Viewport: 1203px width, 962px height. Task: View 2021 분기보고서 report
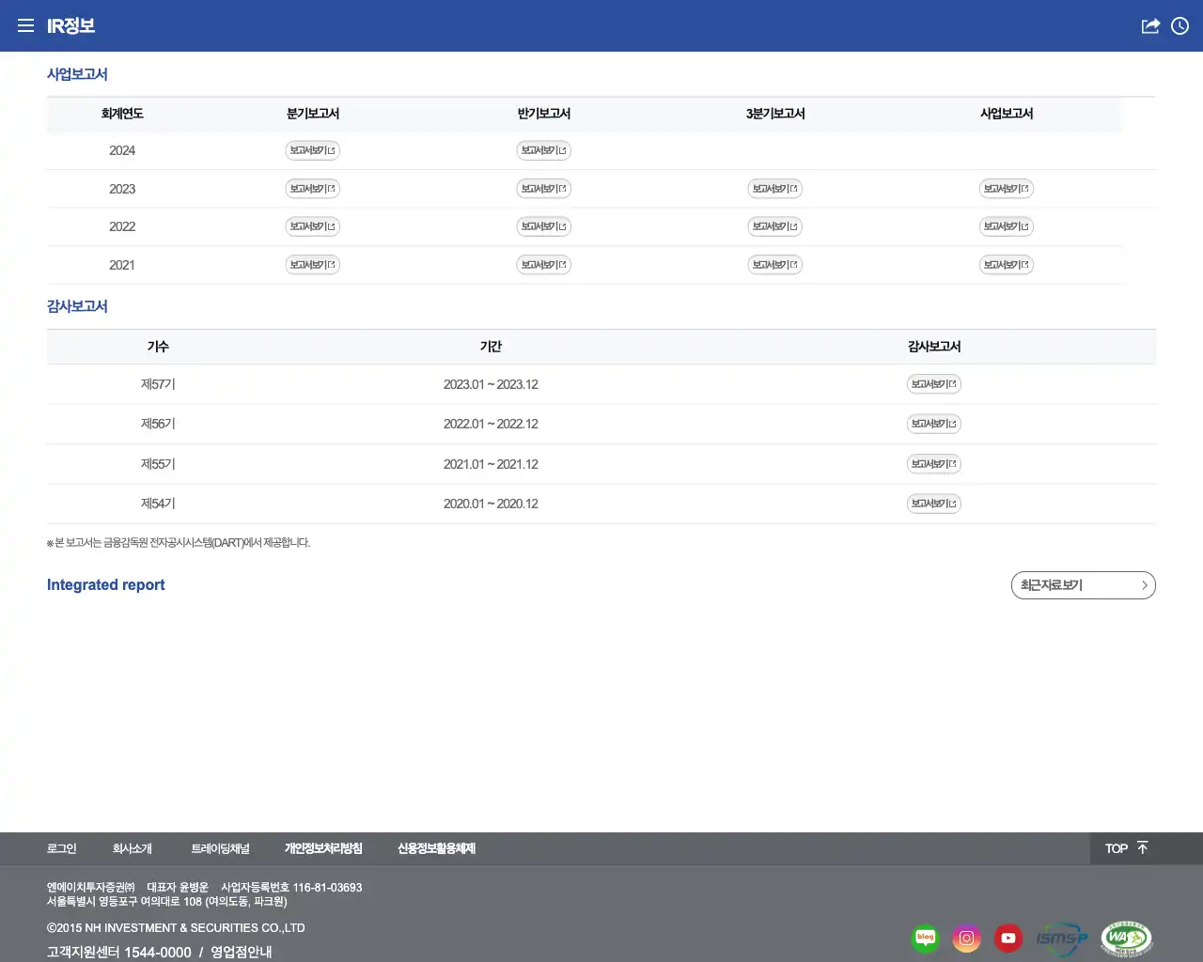coord(313,265)
